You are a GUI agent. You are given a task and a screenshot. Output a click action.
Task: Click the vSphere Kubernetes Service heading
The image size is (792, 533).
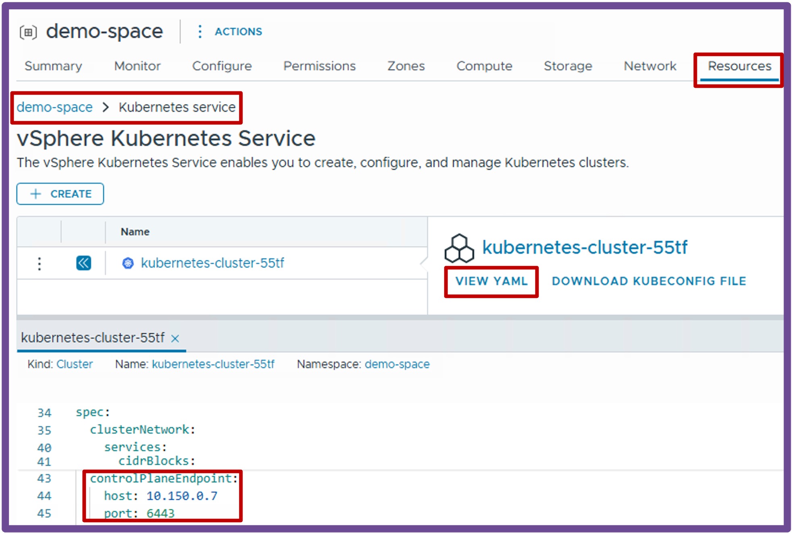(x=166, y=138)
